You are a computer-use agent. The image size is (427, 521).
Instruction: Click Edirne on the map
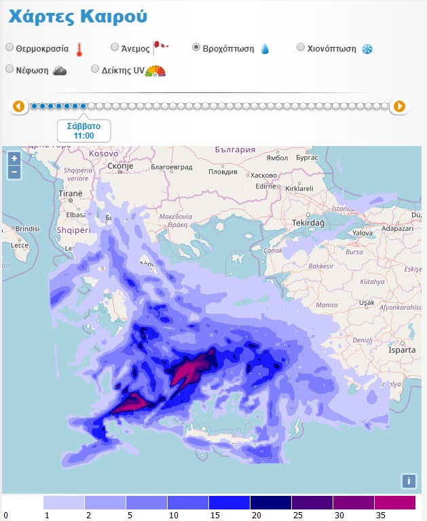coord(265,186)
